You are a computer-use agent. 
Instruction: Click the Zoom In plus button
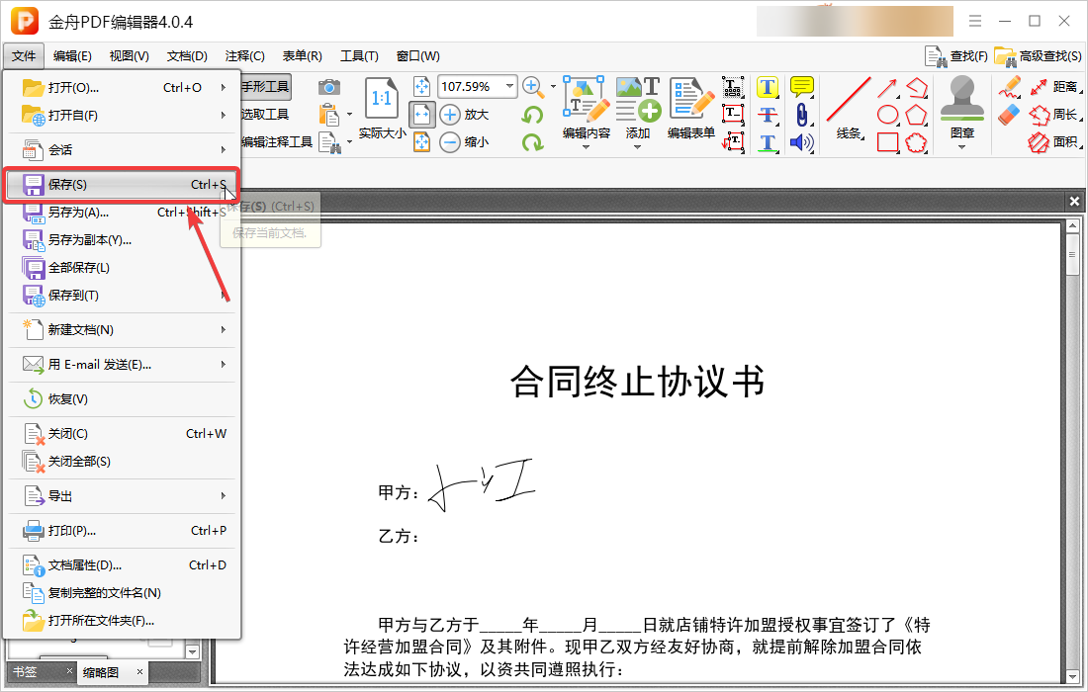click(450, 115)
